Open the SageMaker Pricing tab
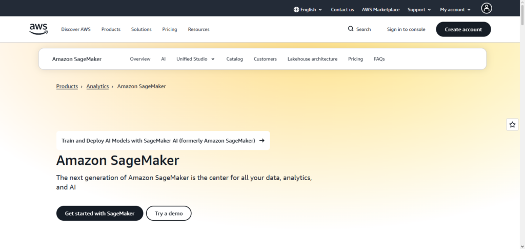 pos(355,59)
